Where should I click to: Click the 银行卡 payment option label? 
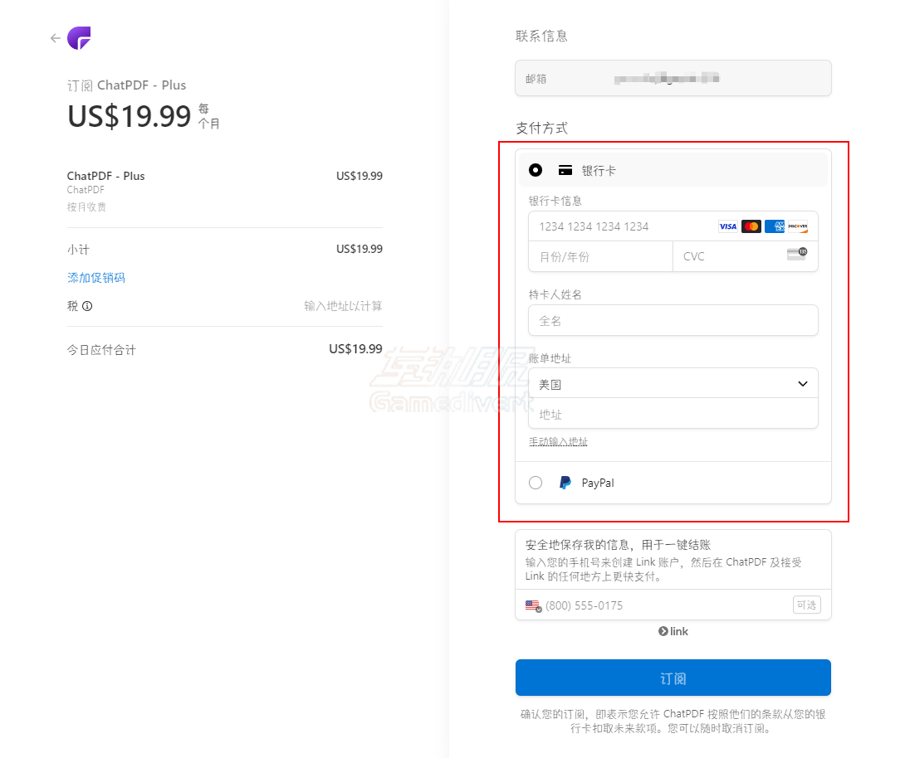pyautogui.click(x=599, y=171)
